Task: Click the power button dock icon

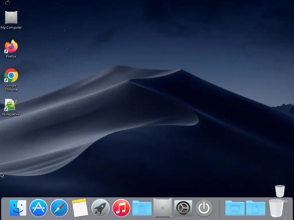Action: coord(204,208)
